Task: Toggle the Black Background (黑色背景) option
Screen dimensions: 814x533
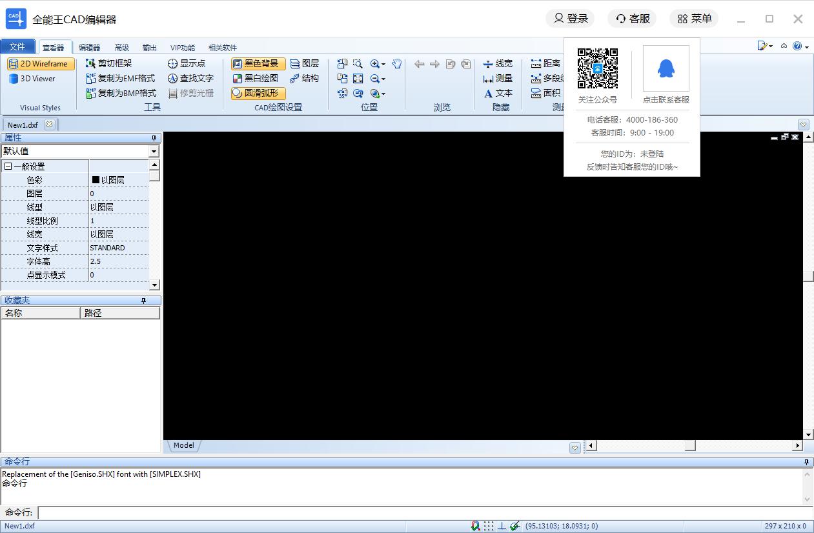Action: [x=257, y=63]
